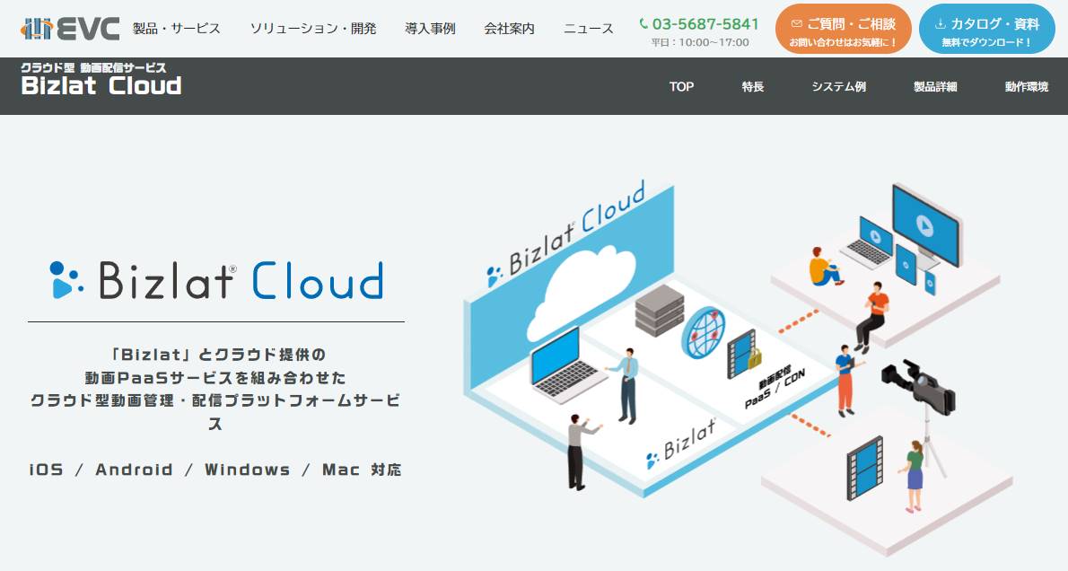
Task: Click the envelope icon in inquiry button
Action: pyautogui.click(x=797, y=24)
